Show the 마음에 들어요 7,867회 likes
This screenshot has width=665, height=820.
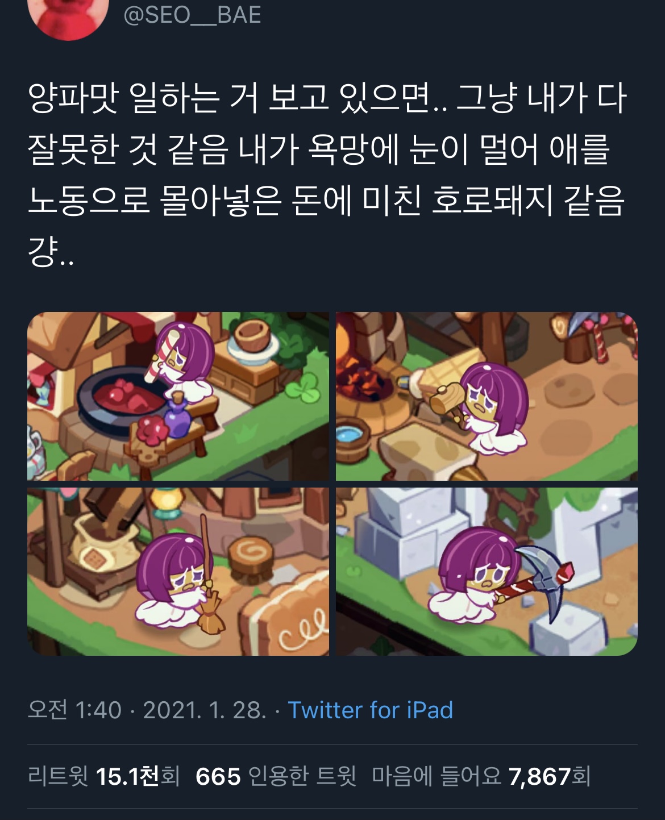click(481, 776)
